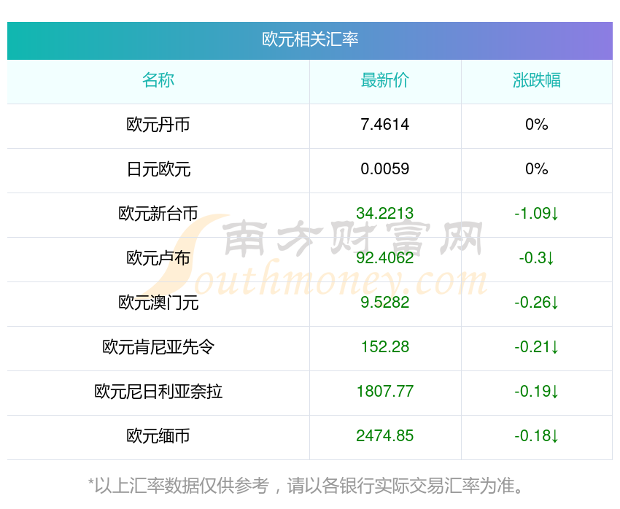Screen dimensions: 620x509
Task: Click the price 1807.77
Action: point(384,392)
